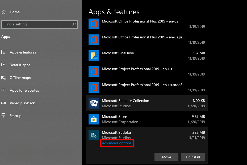Click the Microsoft Sudoku app icon
This screenshot has height=165, width=247.
(94, 135)
